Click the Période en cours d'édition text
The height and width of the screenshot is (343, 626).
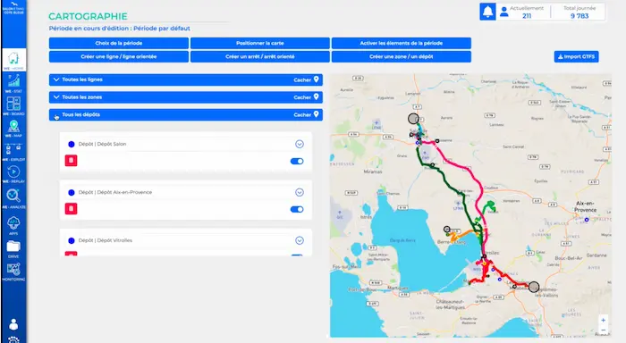(x=119, y=29)
